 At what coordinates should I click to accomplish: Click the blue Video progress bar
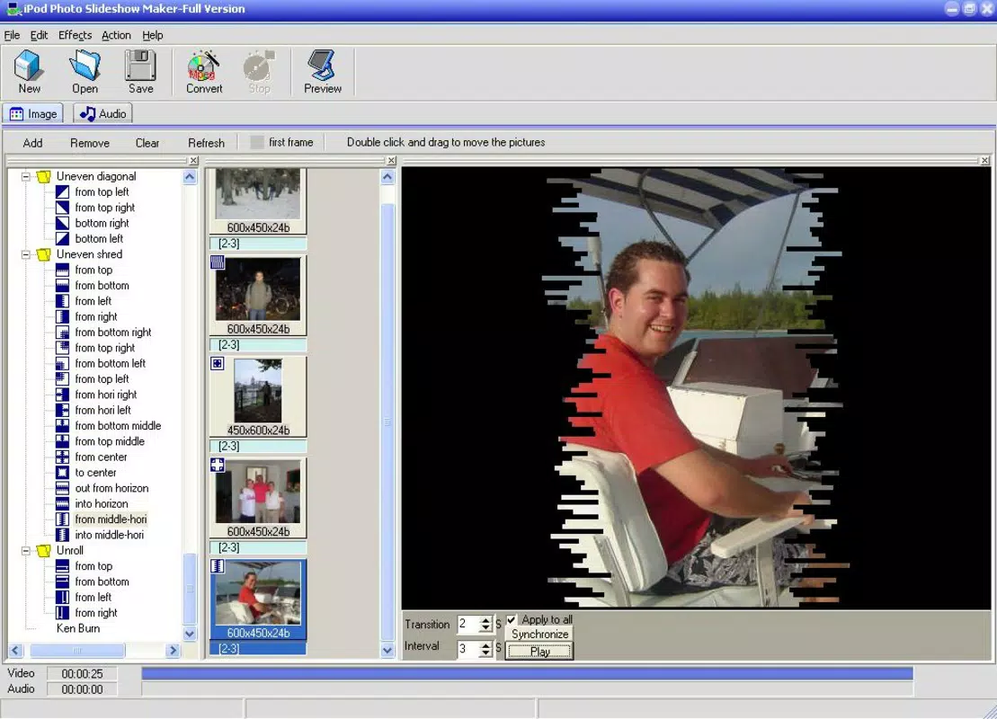527,673
